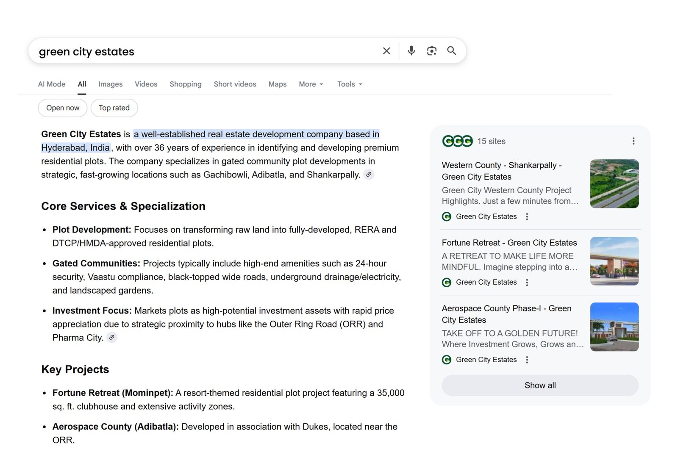Open the More results dropdown
Image resolution: width=678 pixels, height=452 pixels.
[x=311, y=84]
